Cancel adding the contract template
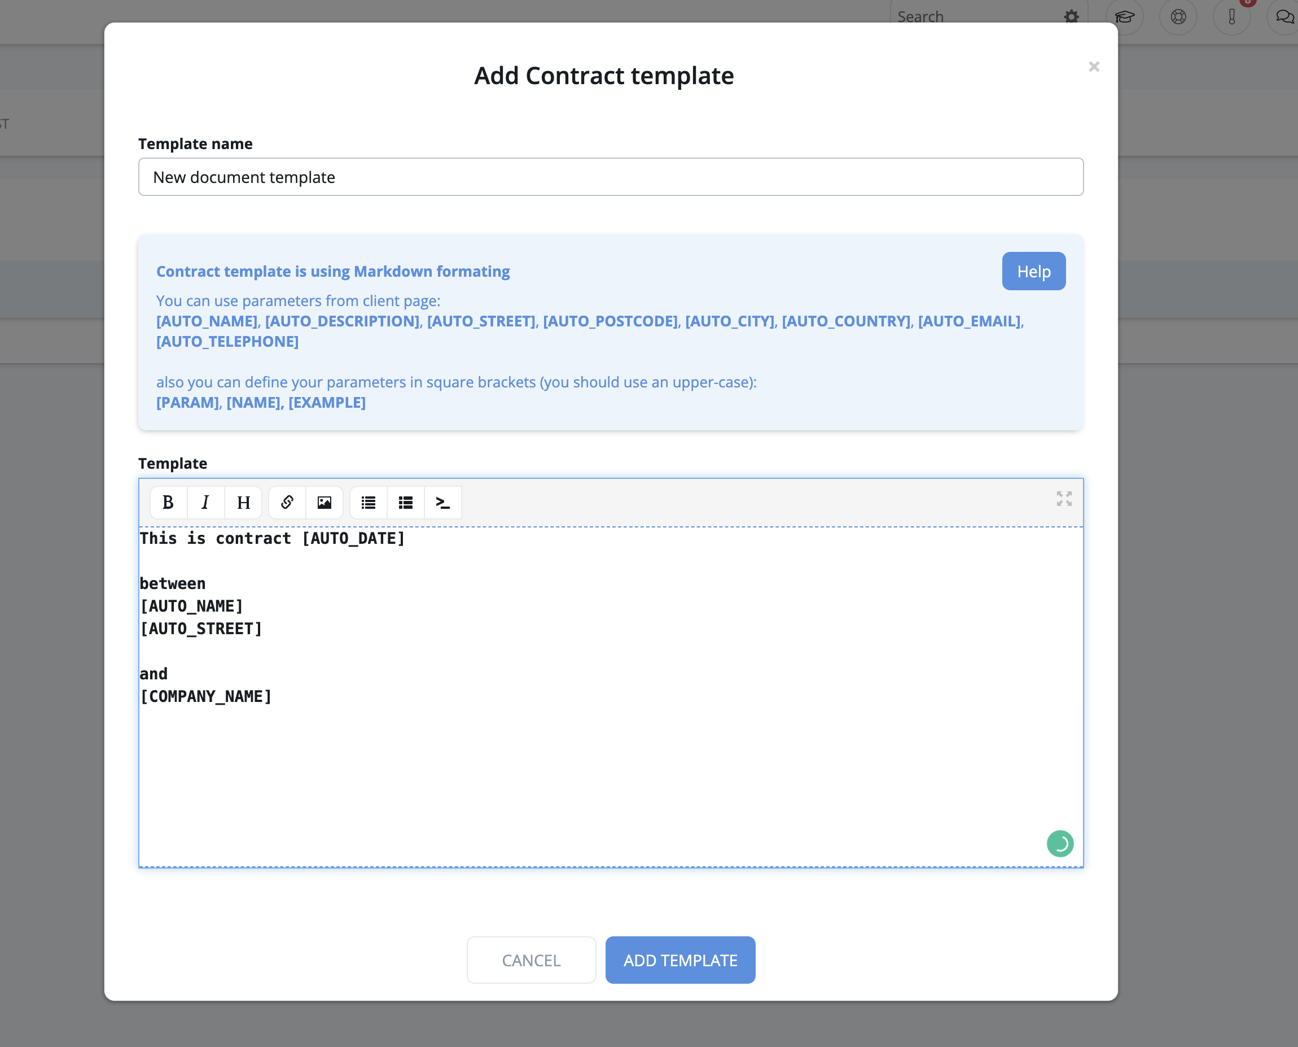Viewport: 1298px width, 1047px height. coord(531,959)
